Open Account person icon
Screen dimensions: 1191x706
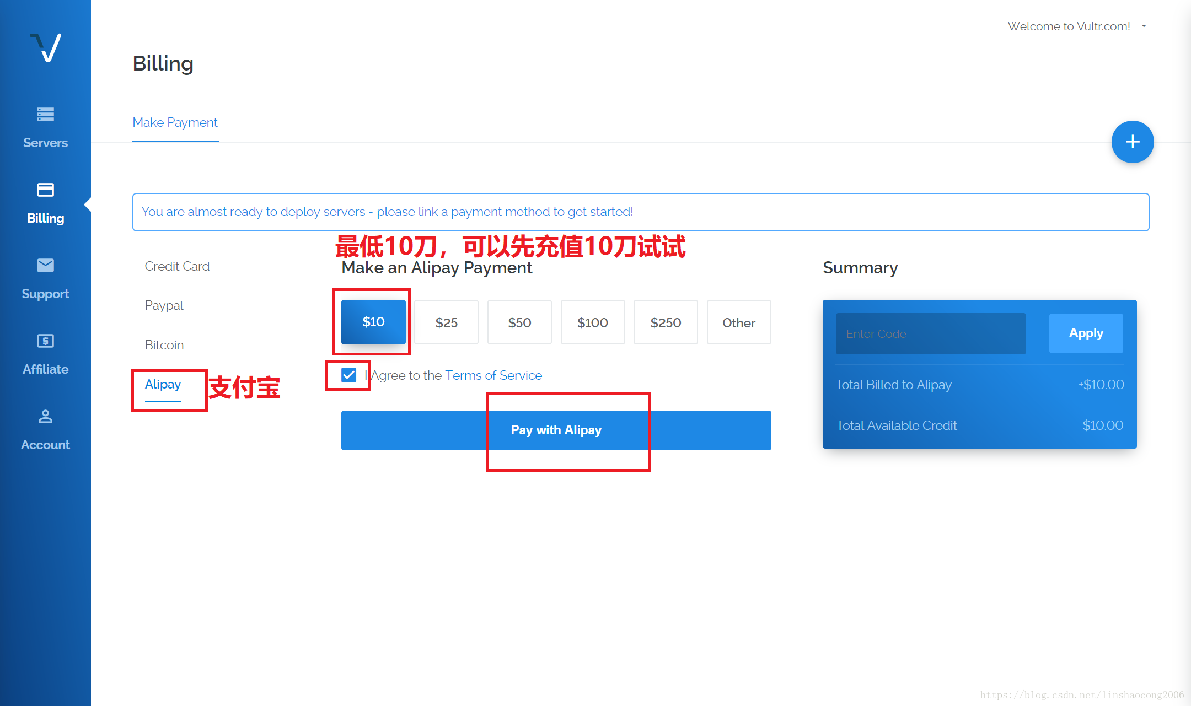coord(45,417)
